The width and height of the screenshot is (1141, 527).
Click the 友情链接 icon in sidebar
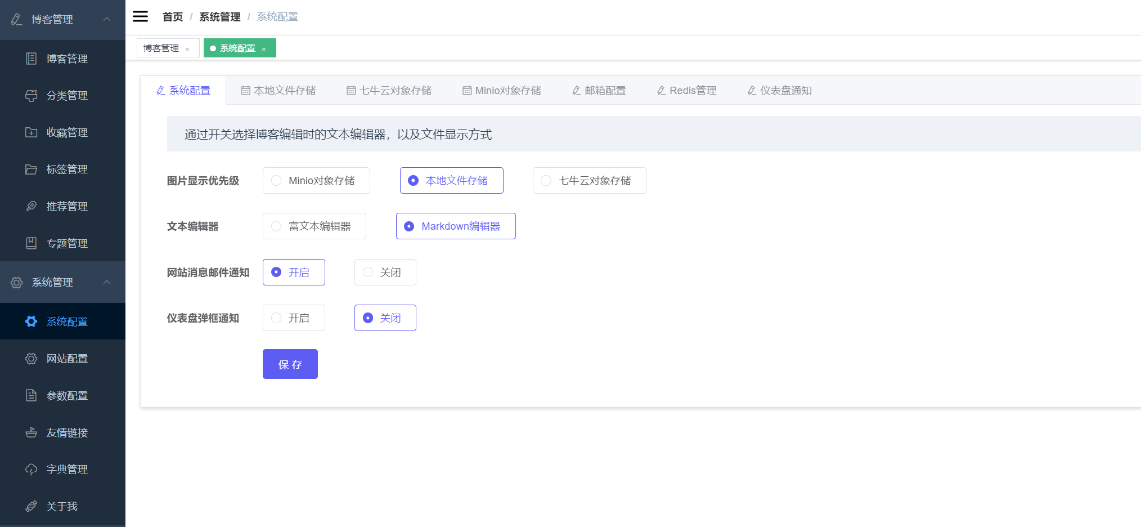coord(32,432)
